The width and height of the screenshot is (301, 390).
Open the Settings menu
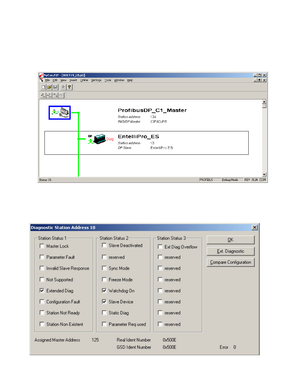pos(96,80)
